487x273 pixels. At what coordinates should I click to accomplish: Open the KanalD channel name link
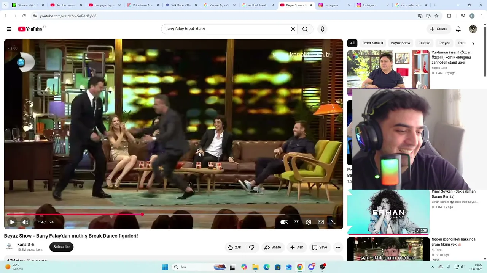click(24, 245)
